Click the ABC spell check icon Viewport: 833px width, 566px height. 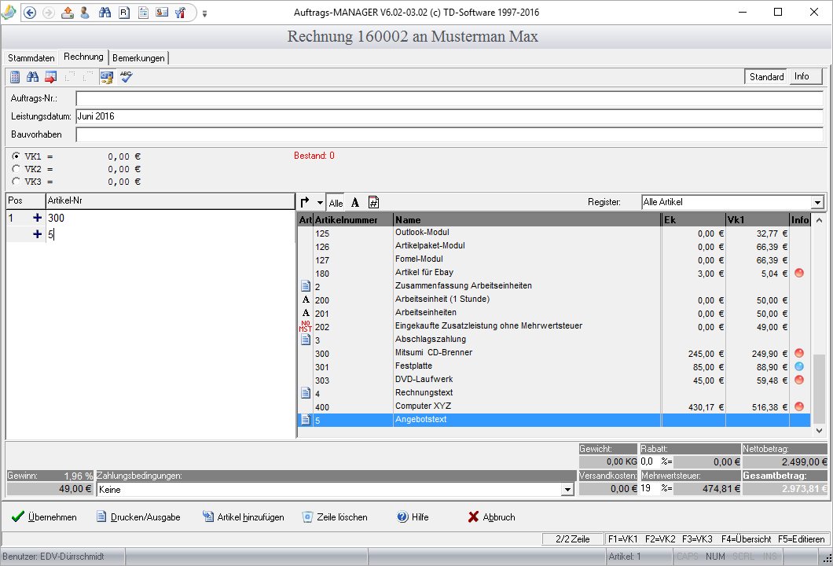[126, 77]
